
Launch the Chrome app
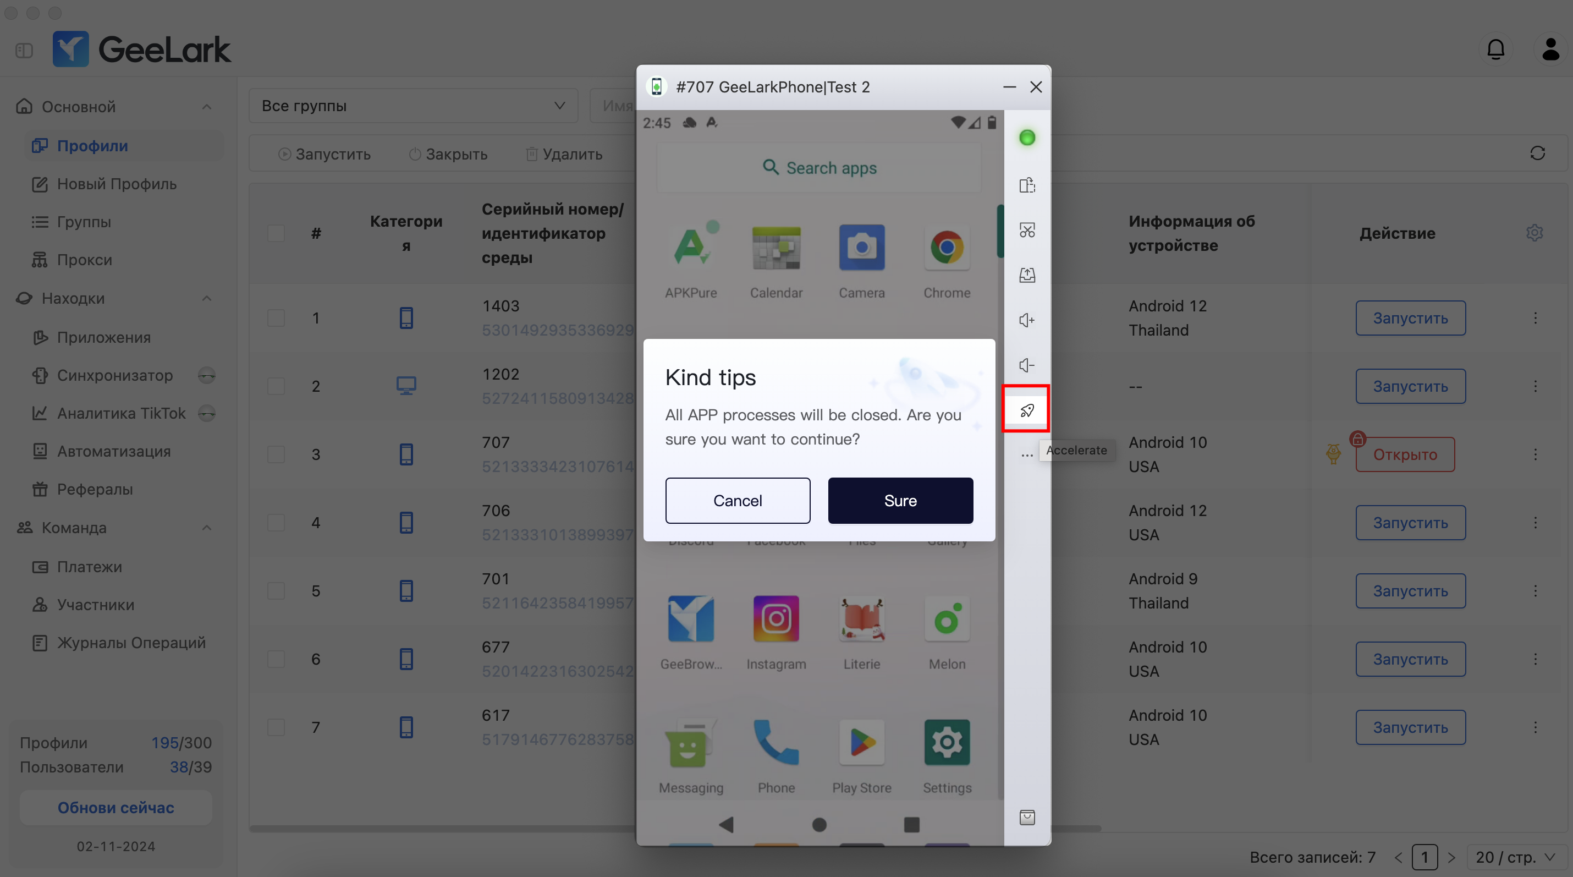pyautogui.click(x=947, y=260)
